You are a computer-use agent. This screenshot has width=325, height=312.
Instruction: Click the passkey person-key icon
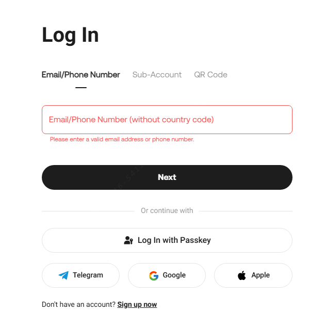(129, 240)
